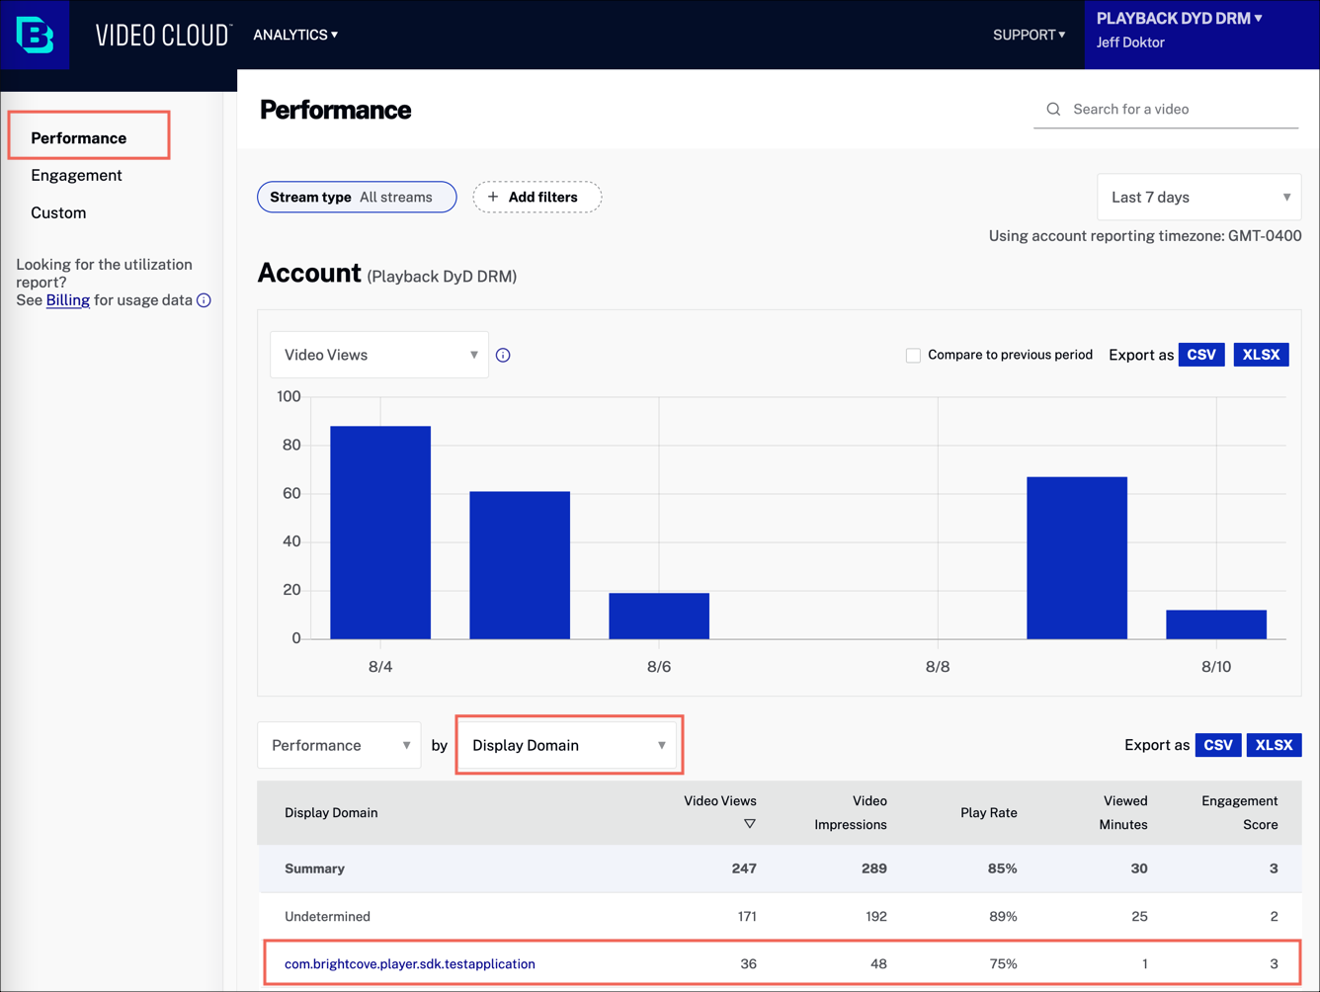Viewport: 1320px width, 992px height.
Task: Open the Display Domain dimension dropdown
Action: (568, 745)
